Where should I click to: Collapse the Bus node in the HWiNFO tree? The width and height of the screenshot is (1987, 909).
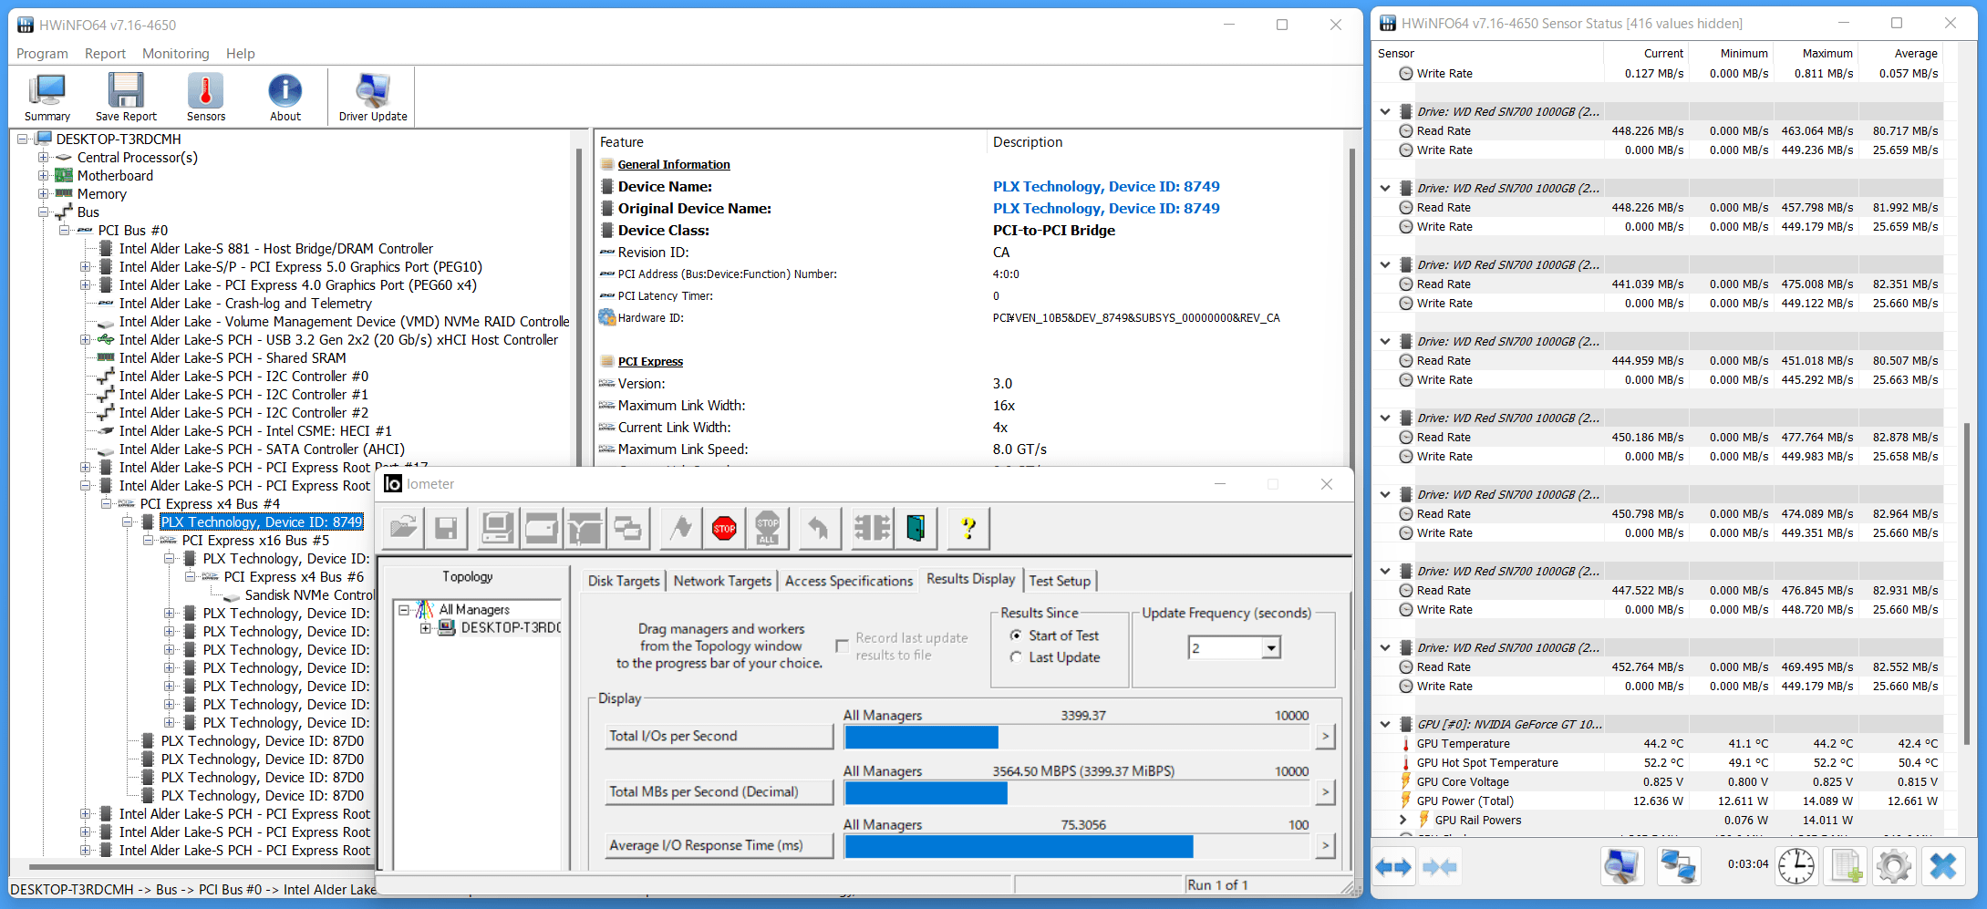(43, 212)
